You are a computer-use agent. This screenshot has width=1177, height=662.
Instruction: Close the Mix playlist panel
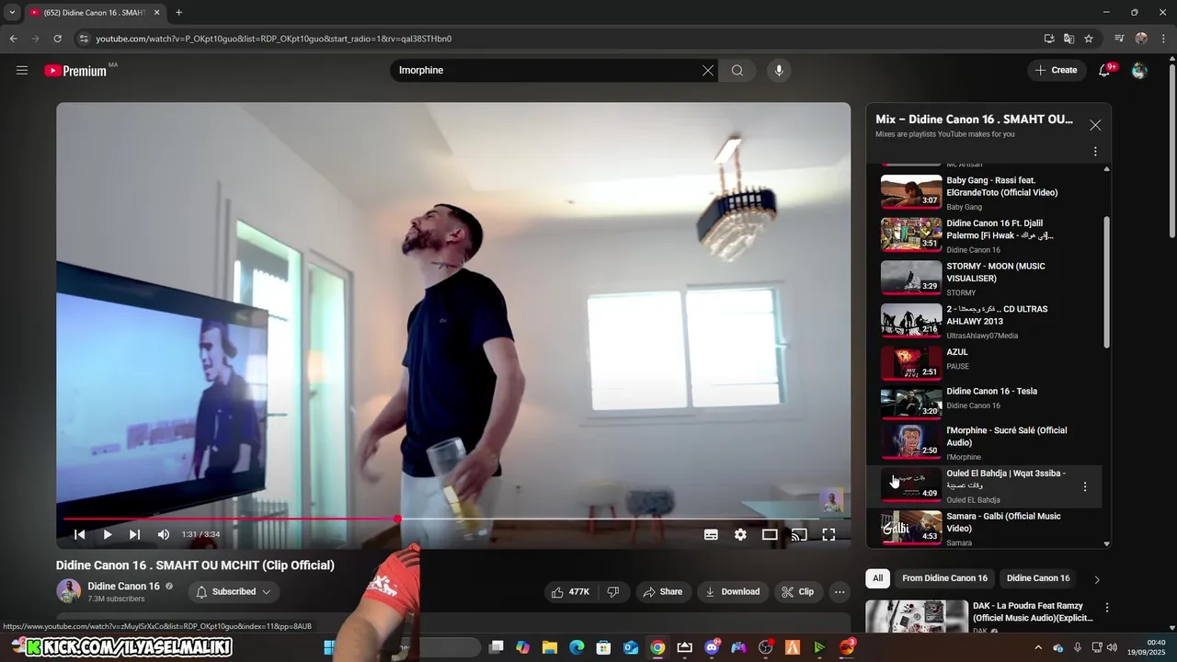pos(1095,125)
